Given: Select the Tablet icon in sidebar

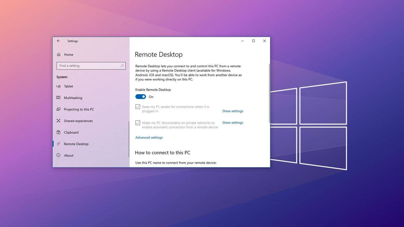Looking at the screenshot, I should pos(58,86).
